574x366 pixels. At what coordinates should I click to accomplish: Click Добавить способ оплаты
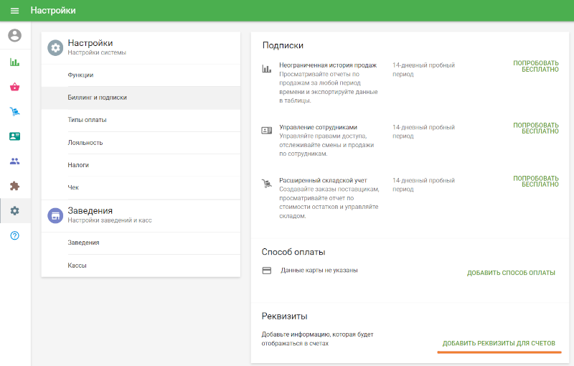(x=511, y=273)
